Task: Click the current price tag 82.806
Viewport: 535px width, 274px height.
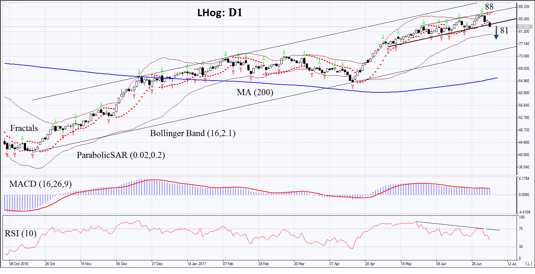Action: coord(524,27)
